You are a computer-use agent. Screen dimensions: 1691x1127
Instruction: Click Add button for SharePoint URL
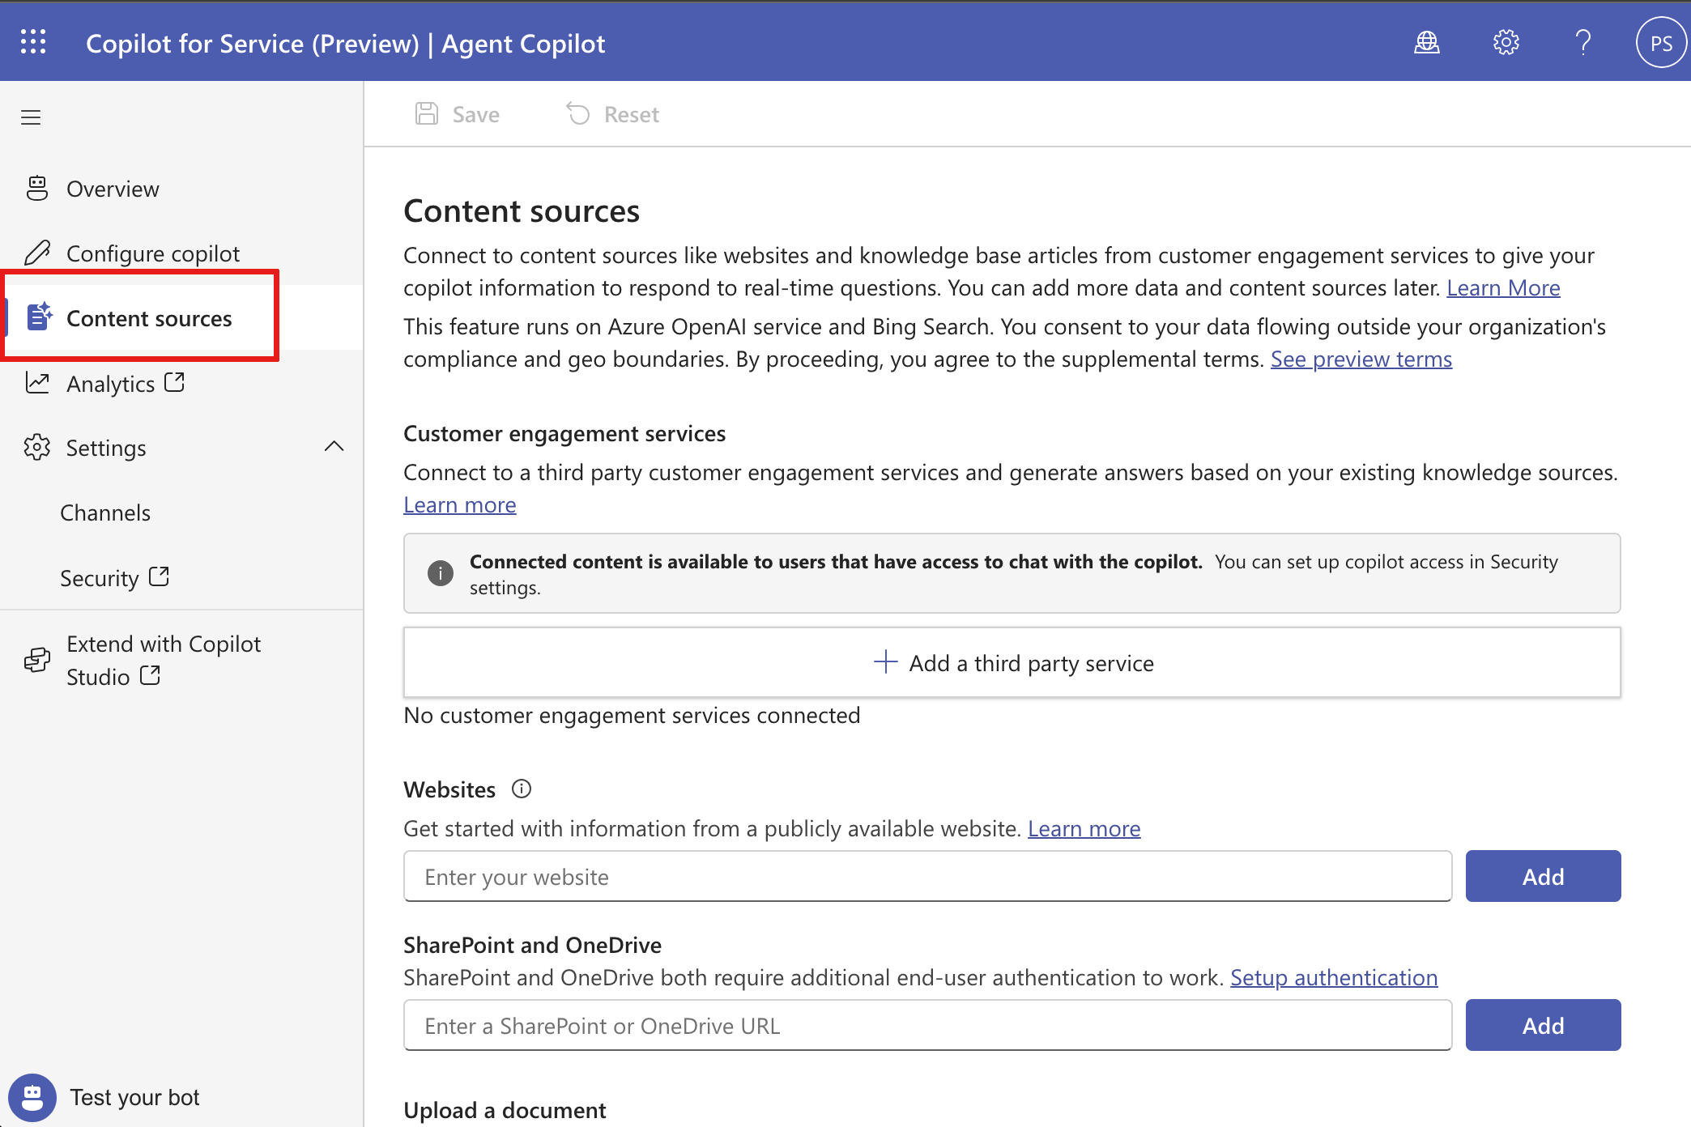coord(1543,1025)
